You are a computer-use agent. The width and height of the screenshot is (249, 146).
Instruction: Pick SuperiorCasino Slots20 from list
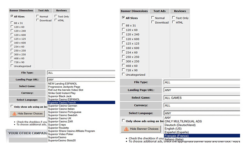(x=81, y=141)
